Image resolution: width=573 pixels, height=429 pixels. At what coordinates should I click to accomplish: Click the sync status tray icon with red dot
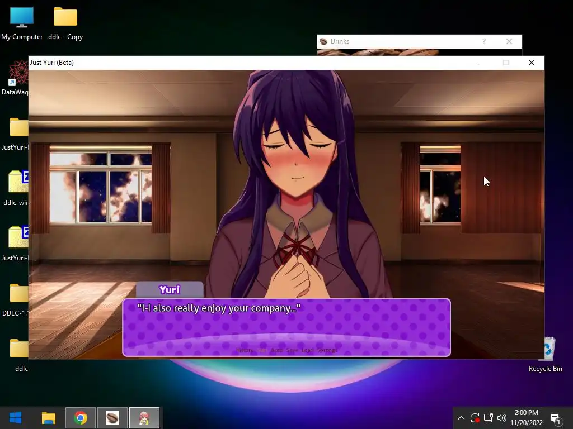(x=475, y=418)
